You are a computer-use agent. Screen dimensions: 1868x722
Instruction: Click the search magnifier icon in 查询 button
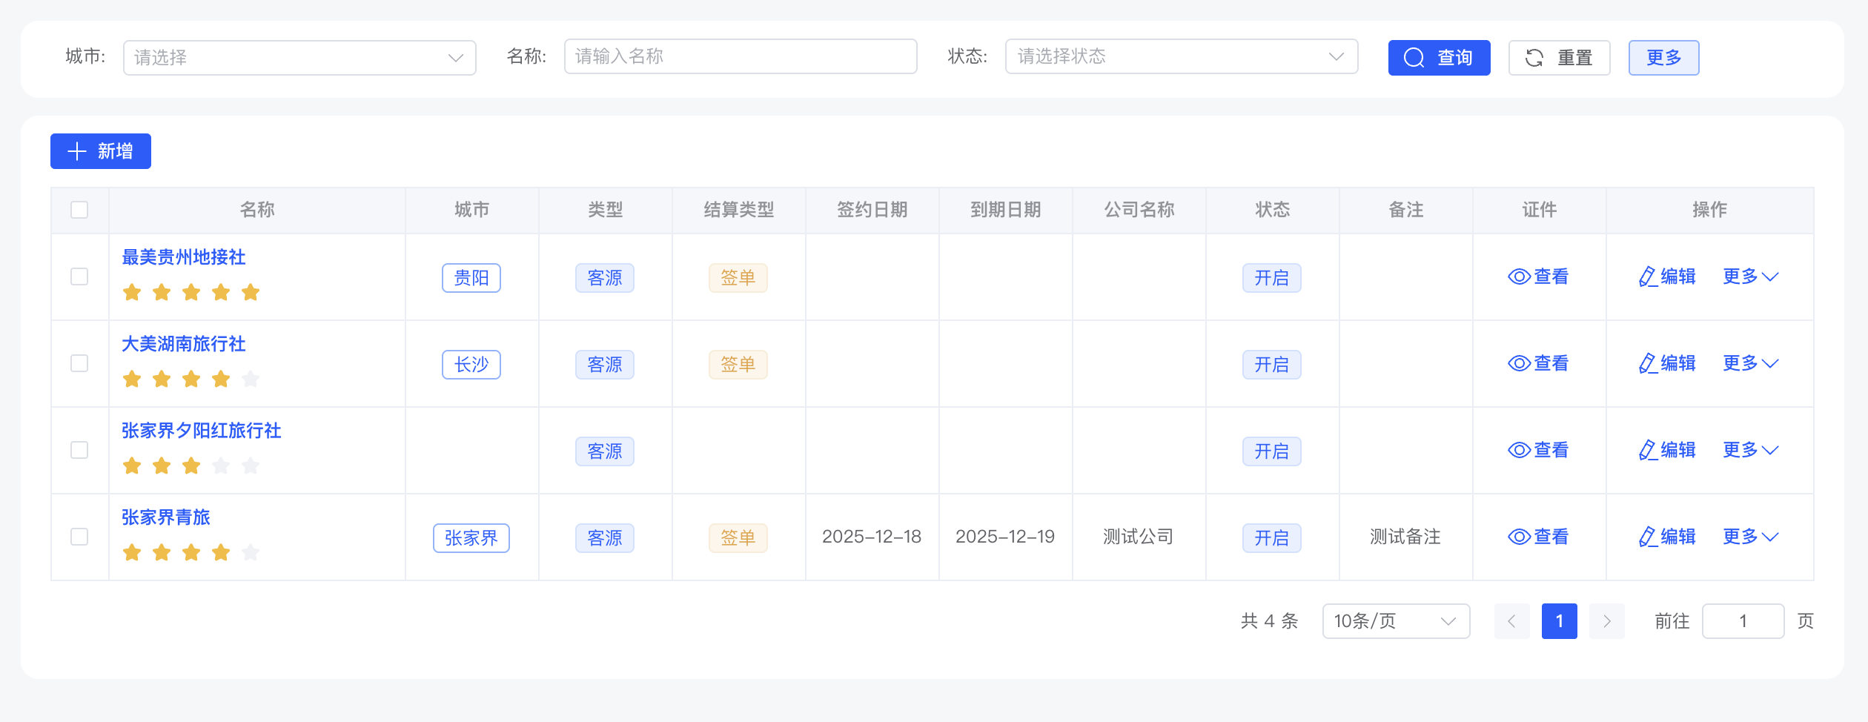click(1414, 58)
